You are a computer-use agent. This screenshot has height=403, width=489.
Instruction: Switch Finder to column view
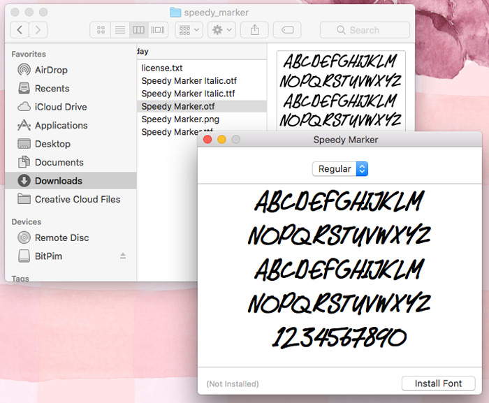pos(139,30)
